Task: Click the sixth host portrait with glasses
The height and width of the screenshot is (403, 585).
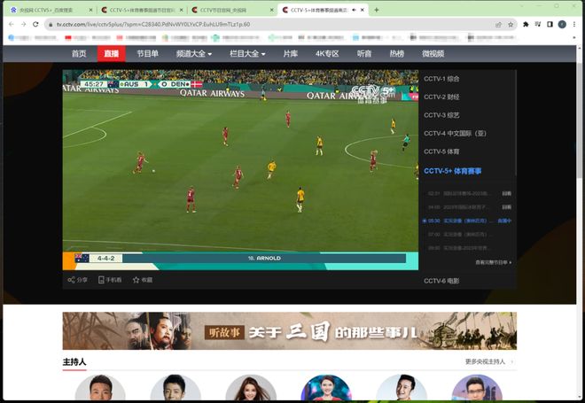Action: click(x=477, y=388)
